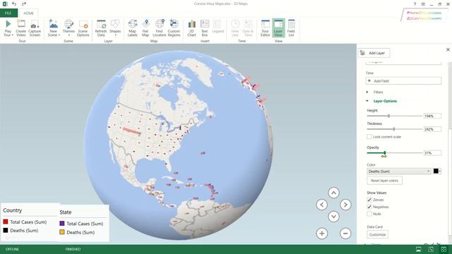Open the Shapes menu
The image size is (452, 254).
point(115,28)
